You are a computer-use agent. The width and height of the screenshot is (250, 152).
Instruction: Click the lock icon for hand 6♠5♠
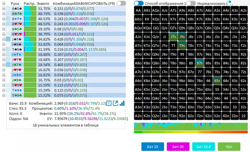pos(4,9)
